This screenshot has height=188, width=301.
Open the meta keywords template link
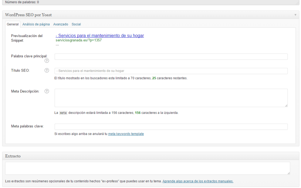(126, 134)
